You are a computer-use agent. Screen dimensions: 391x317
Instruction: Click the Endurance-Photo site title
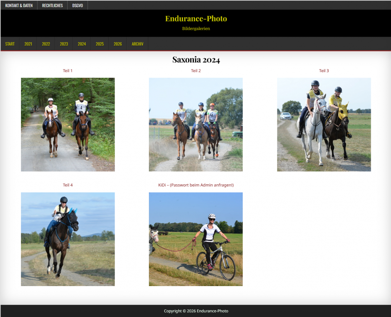(x=196, y=19)
